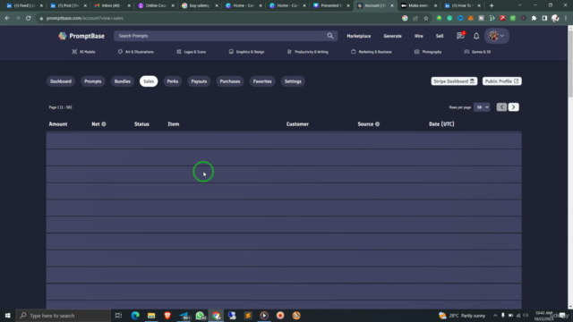Screen dimensions: 573x322
Task: Open the Windows Start menu
Action: coord(7,316)
